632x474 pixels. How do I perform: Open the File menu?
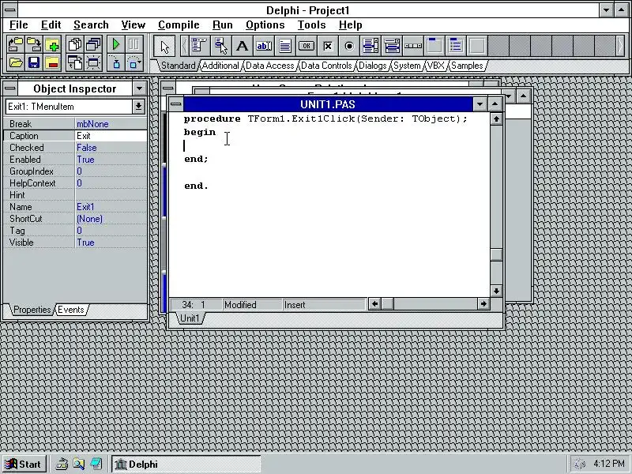point(18,25)
